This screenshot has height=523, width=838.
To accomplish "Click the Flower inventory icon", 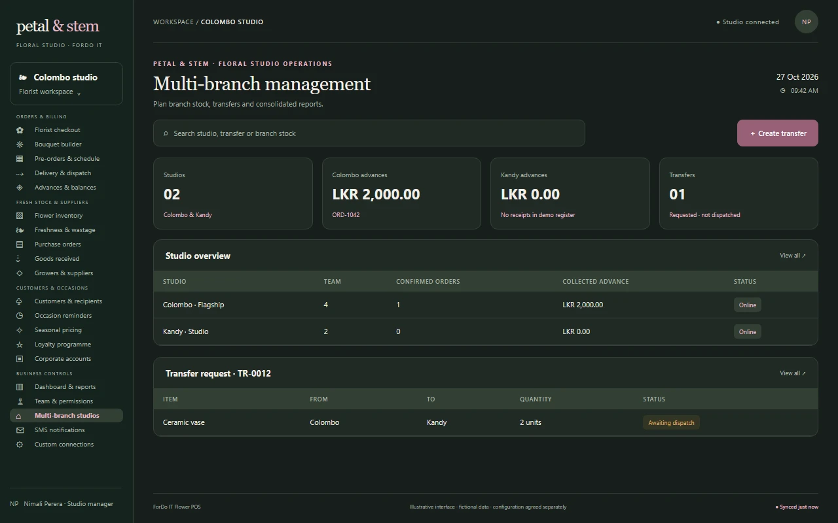I will [x=20, y=216].
